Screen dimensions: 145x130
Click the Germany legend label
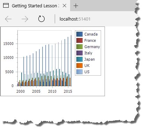pos(92,47)
